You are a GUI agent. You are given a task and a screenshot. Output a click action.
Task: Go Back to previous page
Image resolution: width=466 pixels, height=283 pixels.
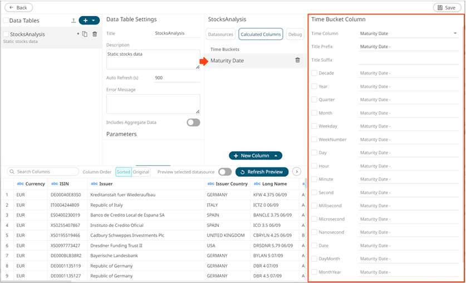tap(18, 7)
